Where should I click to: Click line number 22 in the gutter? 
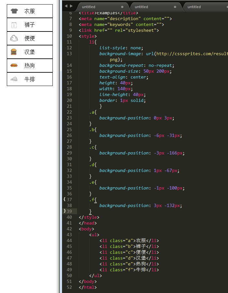point(69,112)
